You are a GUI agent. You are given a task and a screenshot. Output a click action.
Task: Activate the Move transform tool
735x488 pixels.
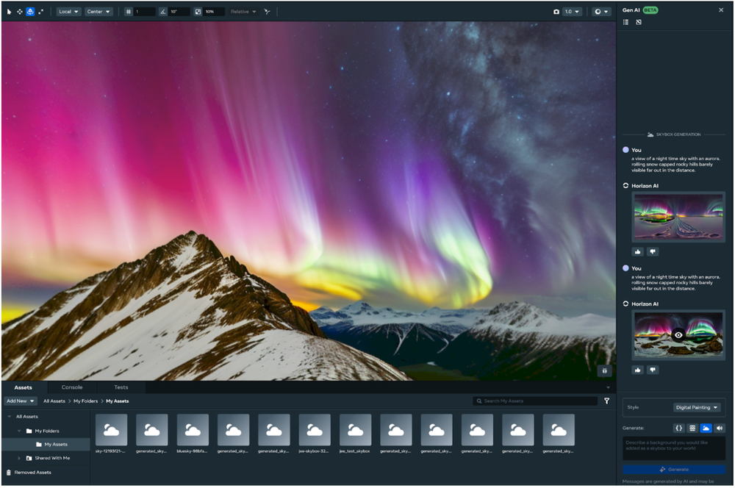pos(20,11)
